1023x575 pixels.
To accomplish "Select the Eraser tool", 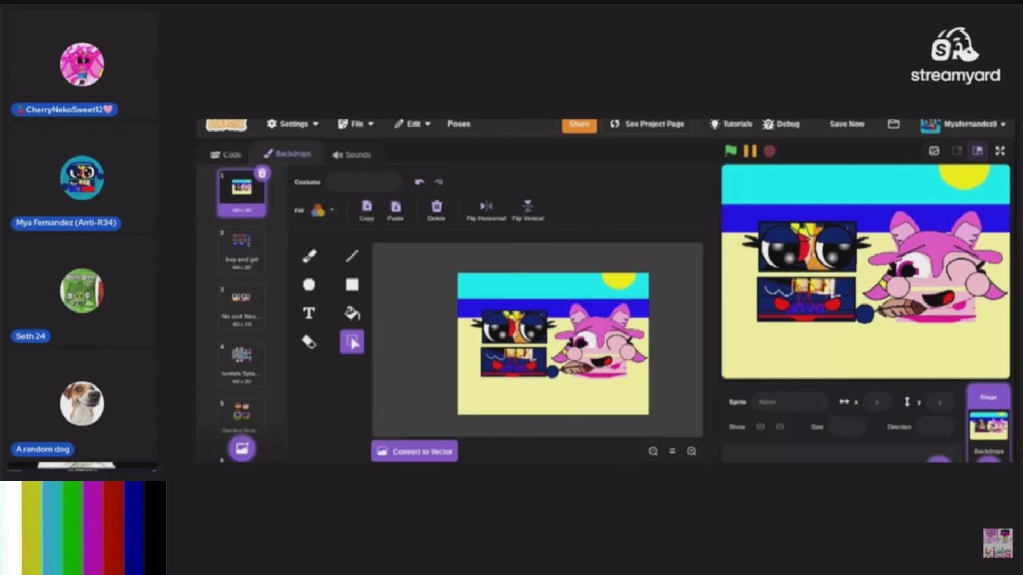I will [x=309, y=342].
